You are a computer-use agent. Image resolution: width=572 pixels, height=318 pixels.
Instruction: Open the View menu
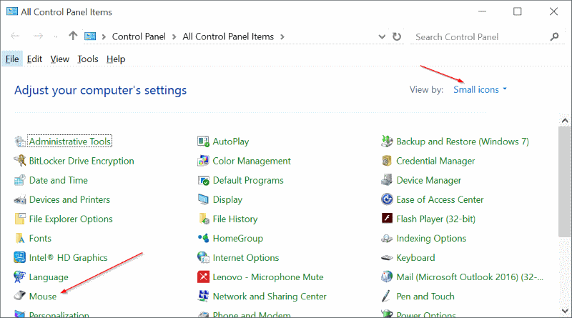coord(60,59)
